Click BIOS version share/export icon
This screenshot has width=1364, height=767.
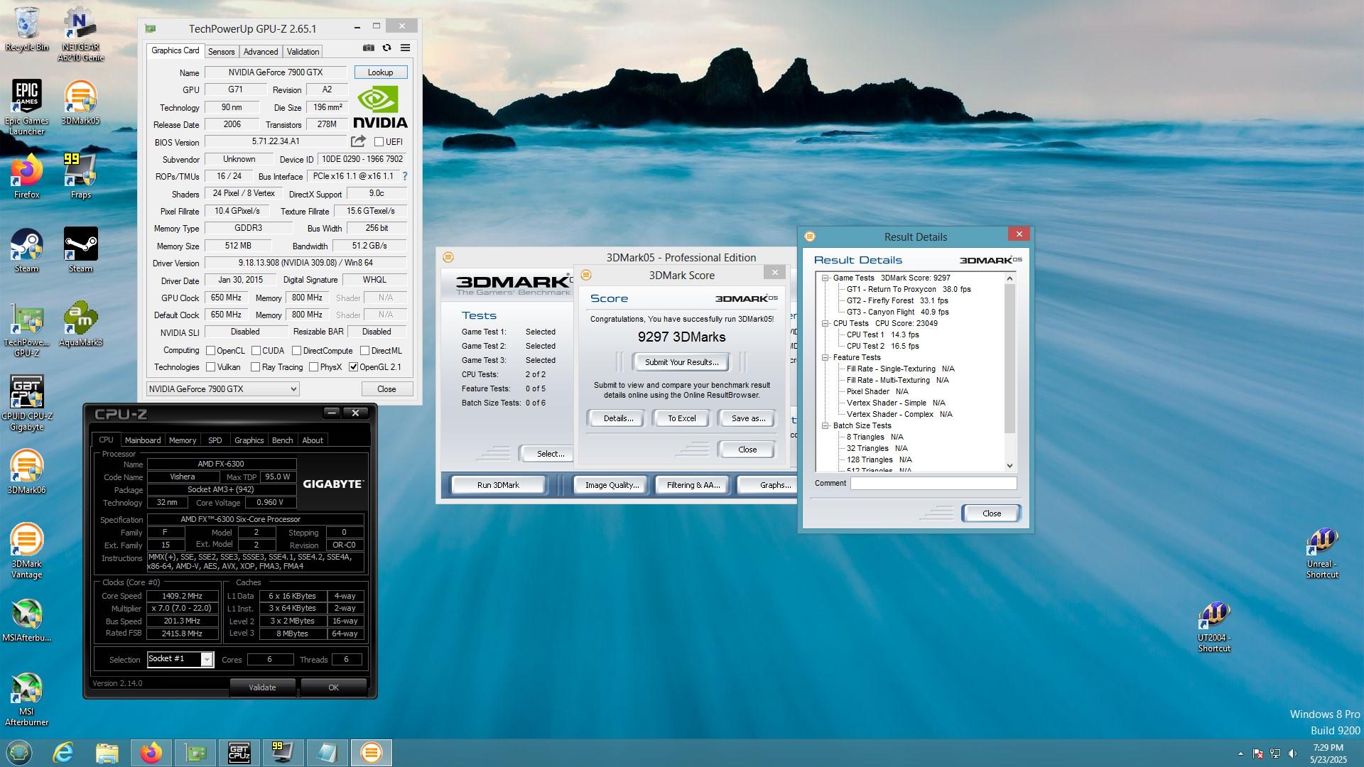tap(358, 141)
